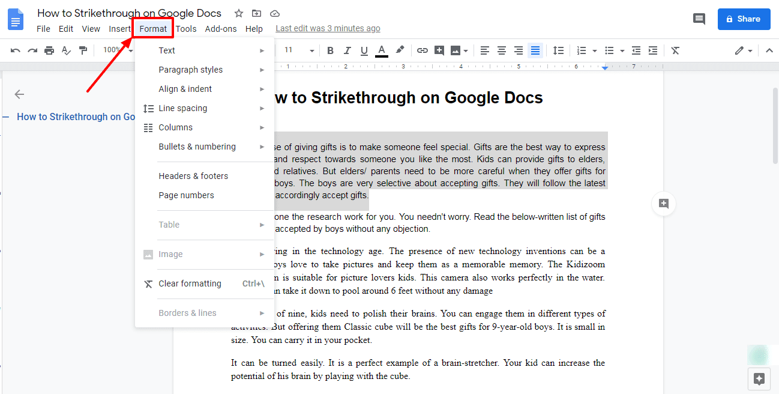The height and width of the screenshot is (394, 779).
Task: Open the insert image dropdown arrow
Action: [466, 51]
